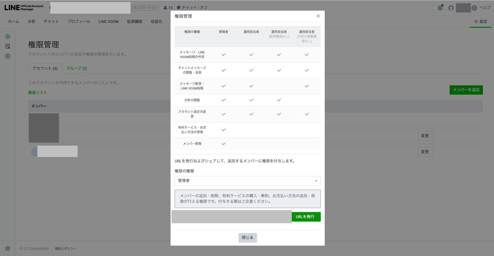
Task: Click the 管理者 checkmark in 有料サービス row
Action: [223, 130]
